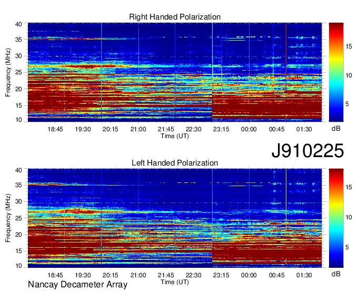Viewport: 358px width, 291px height.
Task: Click the "dB" label under the upper color bar
Action: [336, 129]
